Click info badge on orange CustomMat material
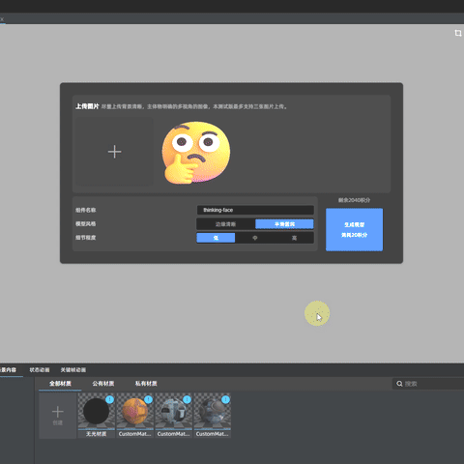 click(x=149, y=399)
